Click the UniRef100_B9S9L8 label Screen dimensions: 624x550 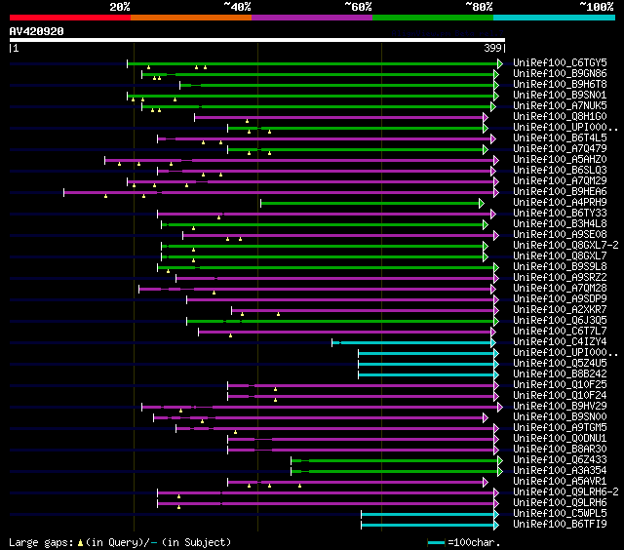click(x=560, y=267)
